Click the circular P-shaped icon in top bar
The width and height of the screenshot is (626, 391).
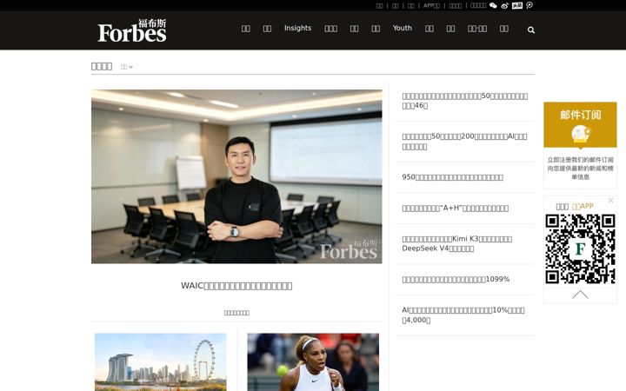tap(529, 5)
